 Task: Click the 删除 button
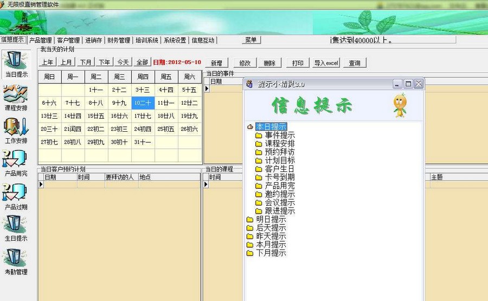(x=269, y=63)
